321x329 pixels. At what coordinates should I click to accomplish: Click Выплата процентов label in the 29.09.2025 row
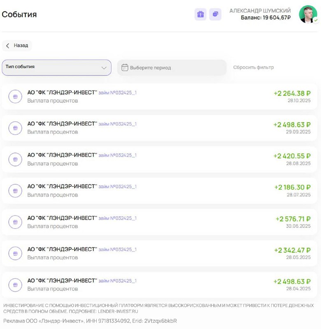click(53, 132)
